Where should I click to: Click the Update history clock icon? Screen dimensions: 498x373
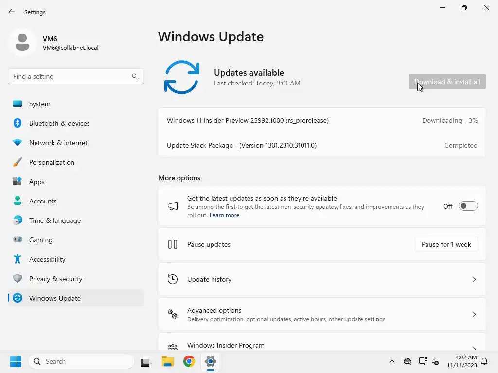pos(173,279)
